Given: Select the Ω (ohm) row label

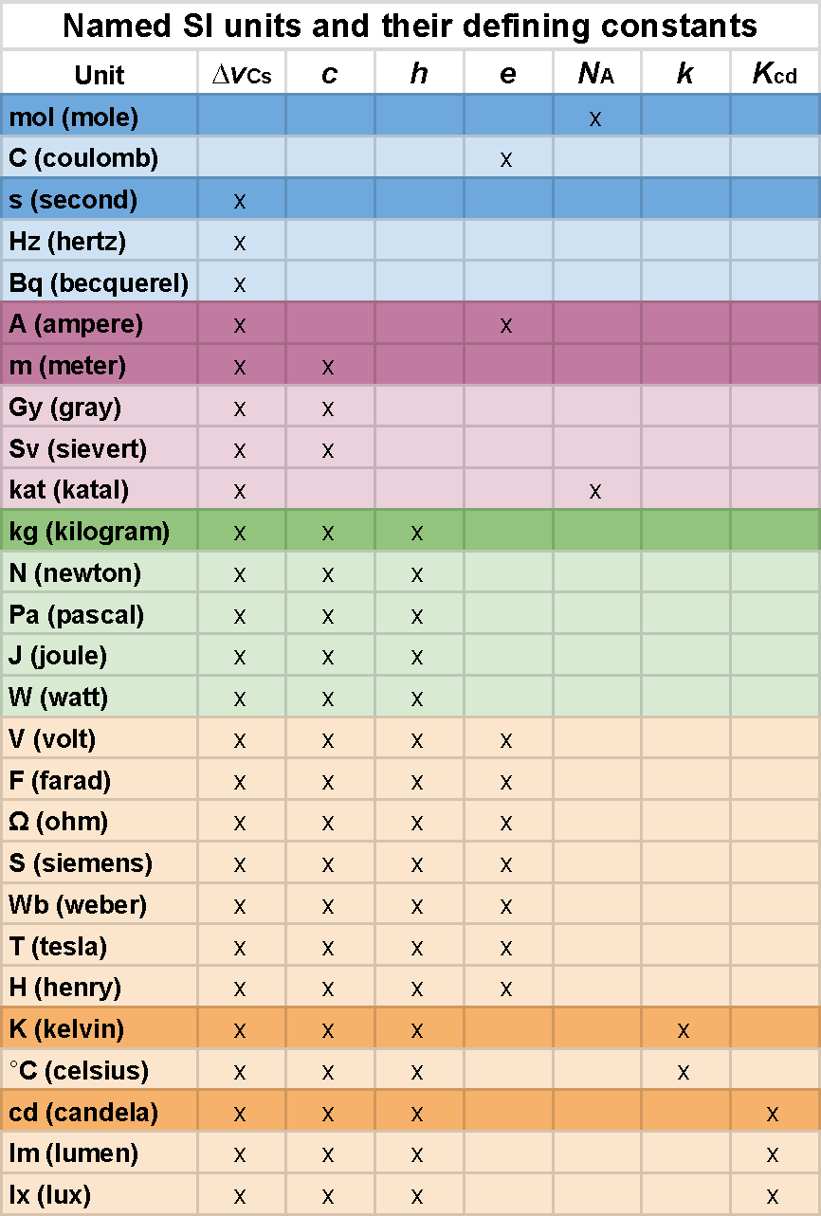Looking at the screenshot, I should pos(59,822).
